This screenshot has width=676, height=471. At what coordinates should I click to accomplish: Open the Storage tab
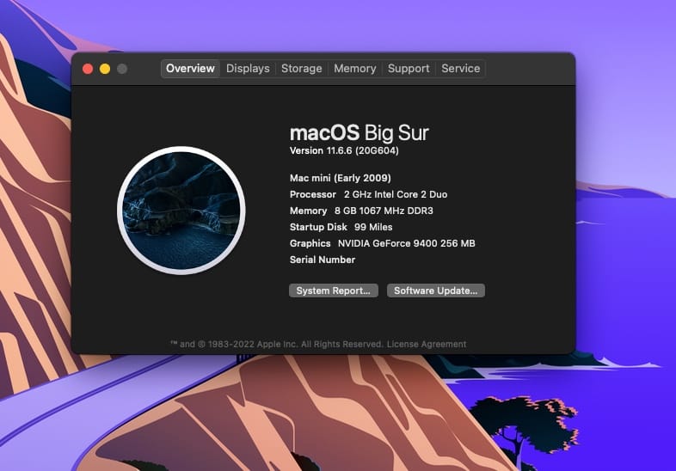301,69
